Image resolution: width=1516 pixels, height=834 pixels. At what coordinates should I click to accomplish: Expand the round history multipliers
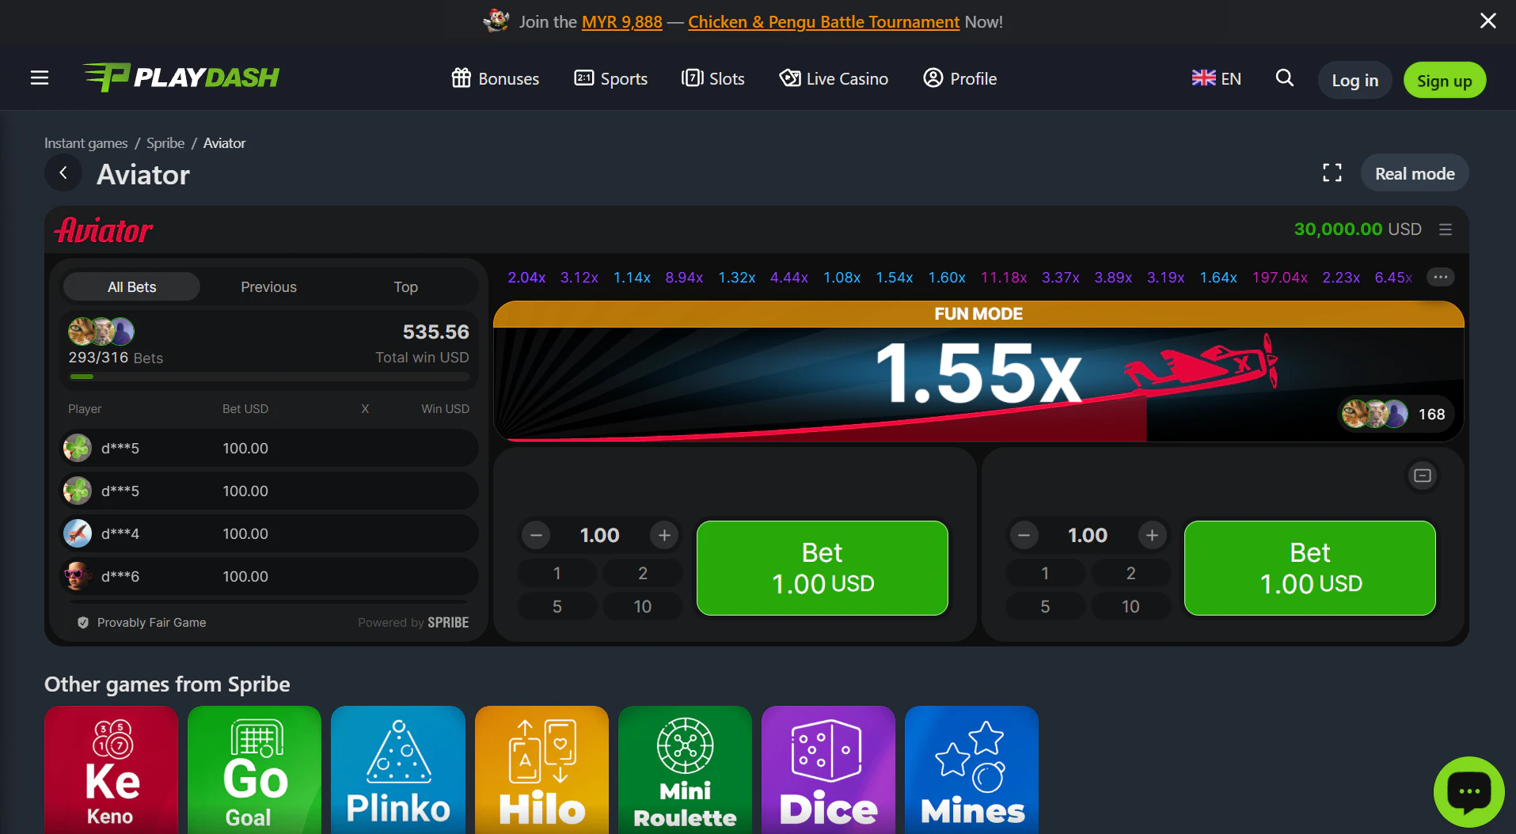1441,277
